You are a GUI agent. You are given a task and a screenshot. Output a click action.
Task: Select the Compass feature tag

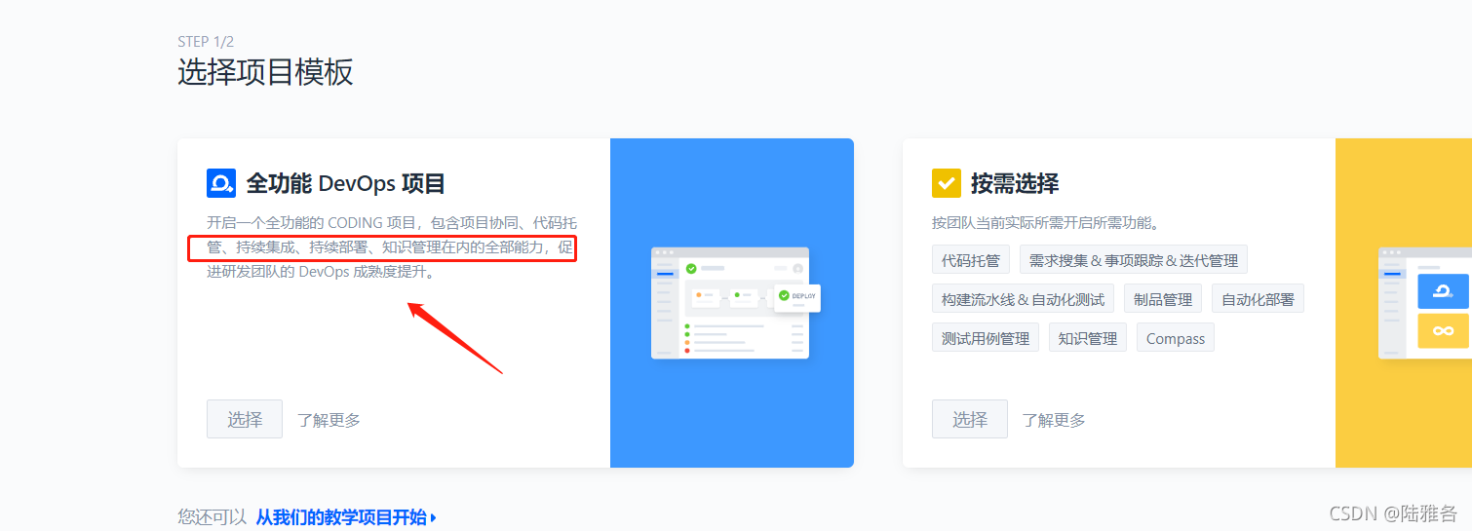[x=1176, y=338]
